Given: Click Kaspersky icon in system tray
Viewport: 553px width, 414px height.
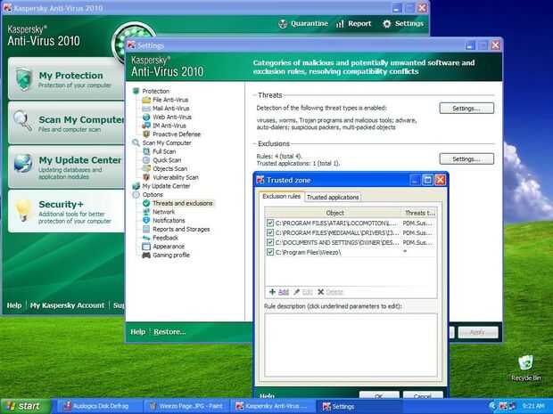Looking at the screenshot, I should (503, 406).
